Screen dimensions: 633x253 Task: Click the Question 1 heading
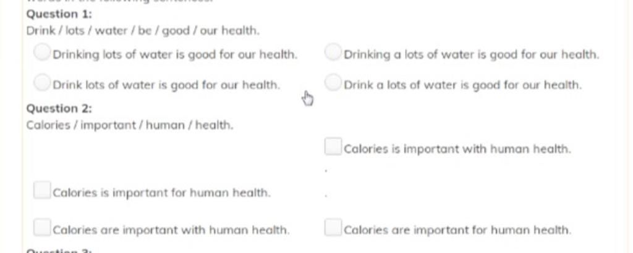click(59, 14)
